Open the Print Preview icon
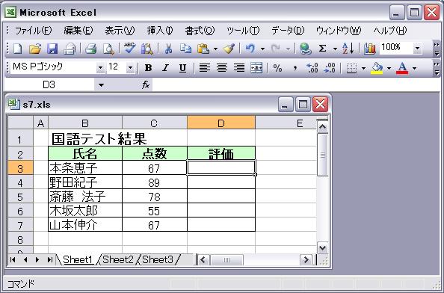444x293 pixels. tap(108, 49)
